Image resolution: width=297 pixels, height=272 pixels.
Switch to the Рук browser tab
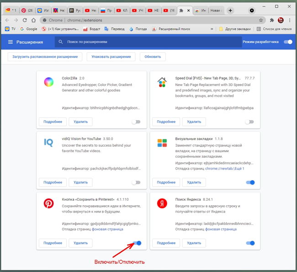(x=75, y=11)
